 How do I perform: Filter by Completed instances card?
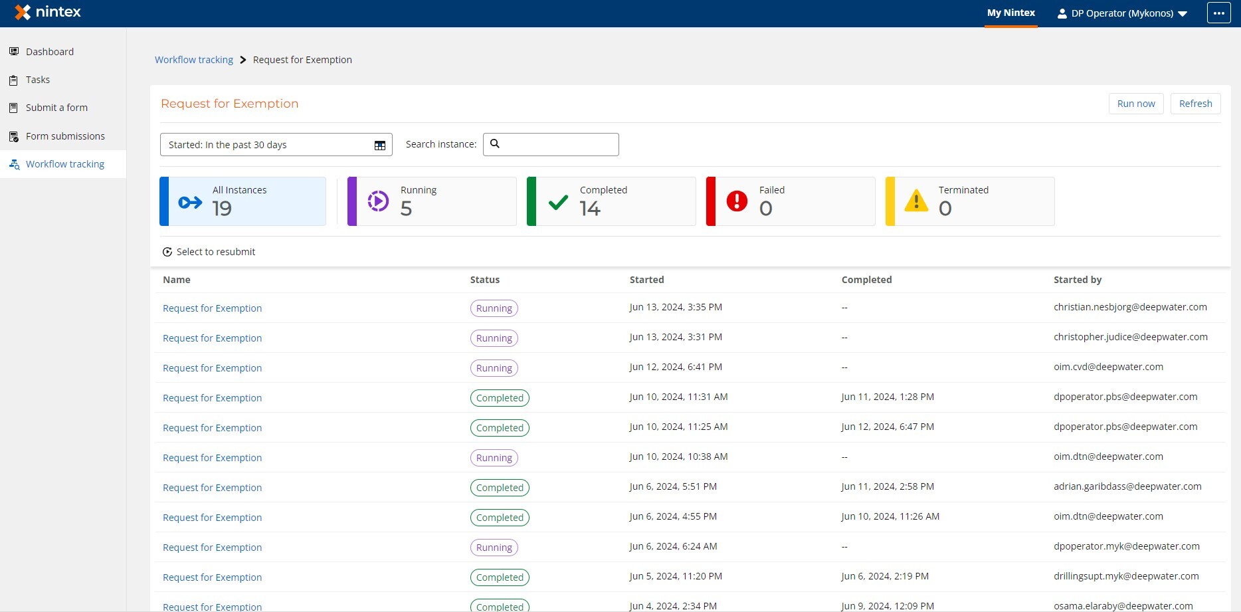click(611, 201)
